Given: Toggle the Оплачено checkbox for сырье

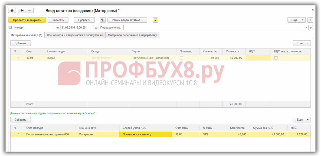Looking at the screenshot, I should pos(182,58).
